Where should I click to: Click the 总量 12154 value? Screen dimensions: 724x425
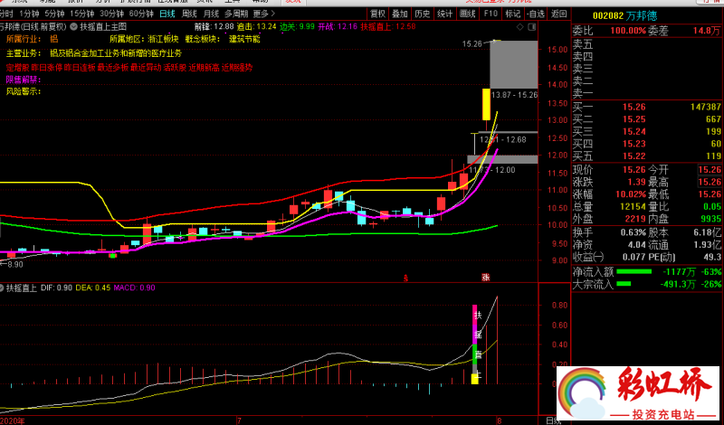point(631,207)
